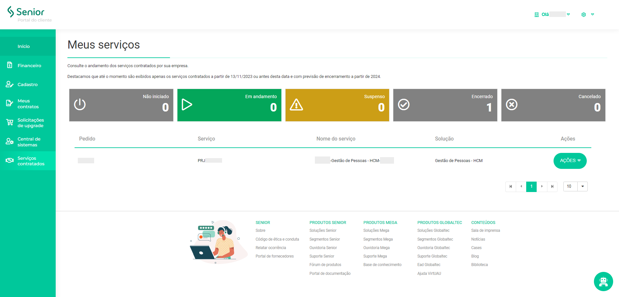The image size is (619, 297).
Task: Open the Blog footer link
Action: coord(475,256)
